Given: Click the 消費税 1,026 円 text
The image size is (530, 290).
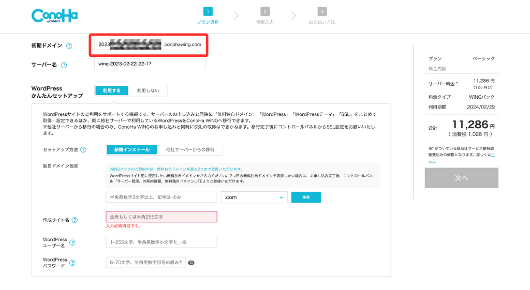Looking at the screenshot, I should tap(470, 134).
